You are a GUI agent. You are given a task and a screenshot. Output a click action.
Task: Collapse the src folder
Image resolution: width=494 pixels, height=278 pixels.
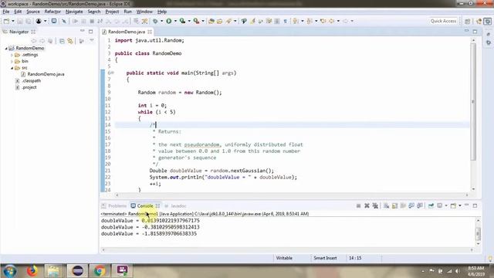click(12, 68)
